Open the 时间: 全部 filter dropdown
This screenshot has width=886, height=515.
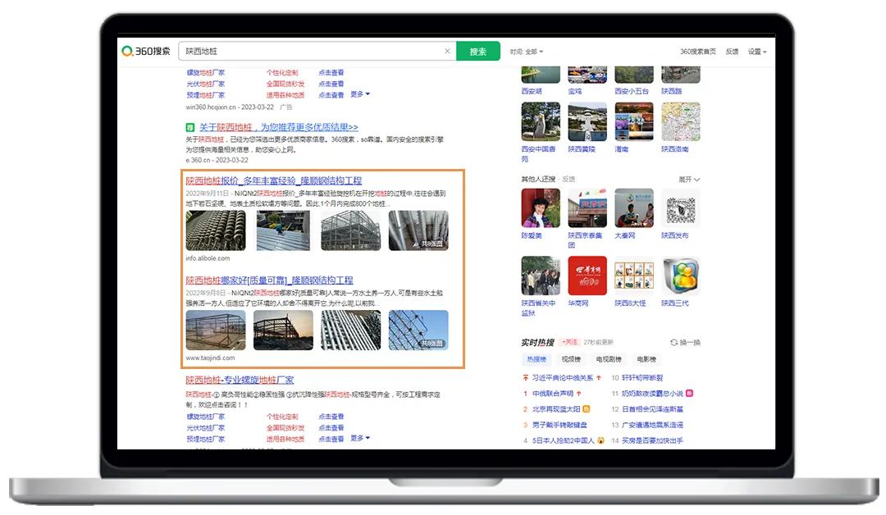(x=526, y=52)
